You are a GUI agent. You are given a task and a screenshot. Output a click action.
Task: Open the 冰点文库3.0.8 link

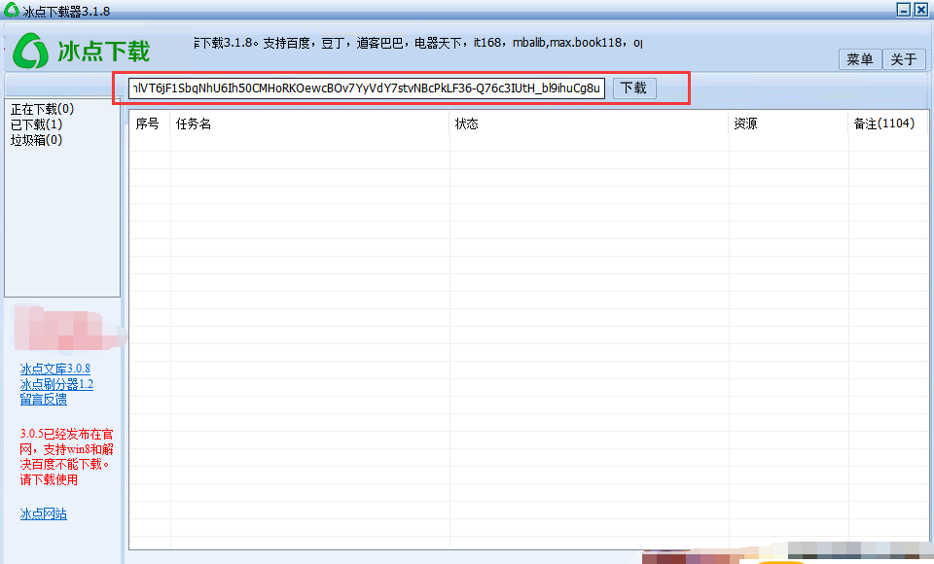[54, 369]
